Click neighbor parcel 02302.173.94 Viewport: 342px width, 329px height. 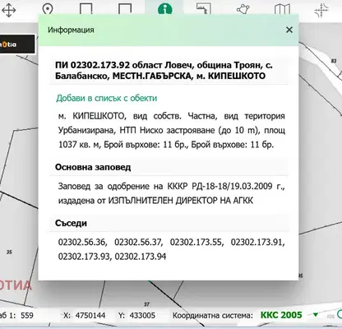click(141, 257)
